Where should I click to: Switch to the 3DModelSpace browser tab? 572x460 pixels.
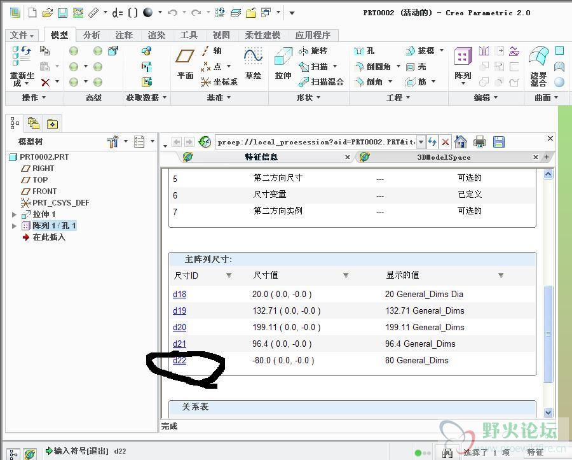click(x=444, y=157)
